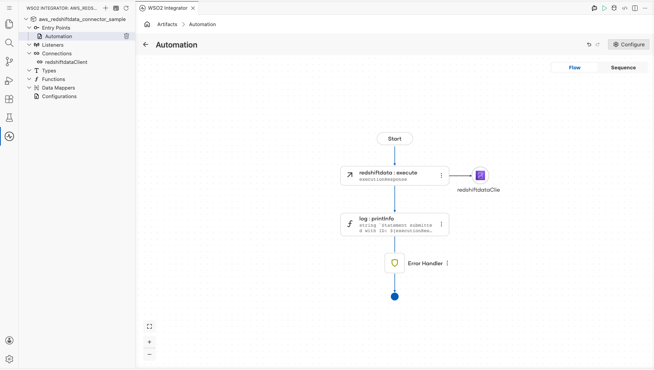This screenshot has height=370, width=654.
Task: Collapse the aws_redshiftdata_connector_sample project
Action: pos(26,19)
